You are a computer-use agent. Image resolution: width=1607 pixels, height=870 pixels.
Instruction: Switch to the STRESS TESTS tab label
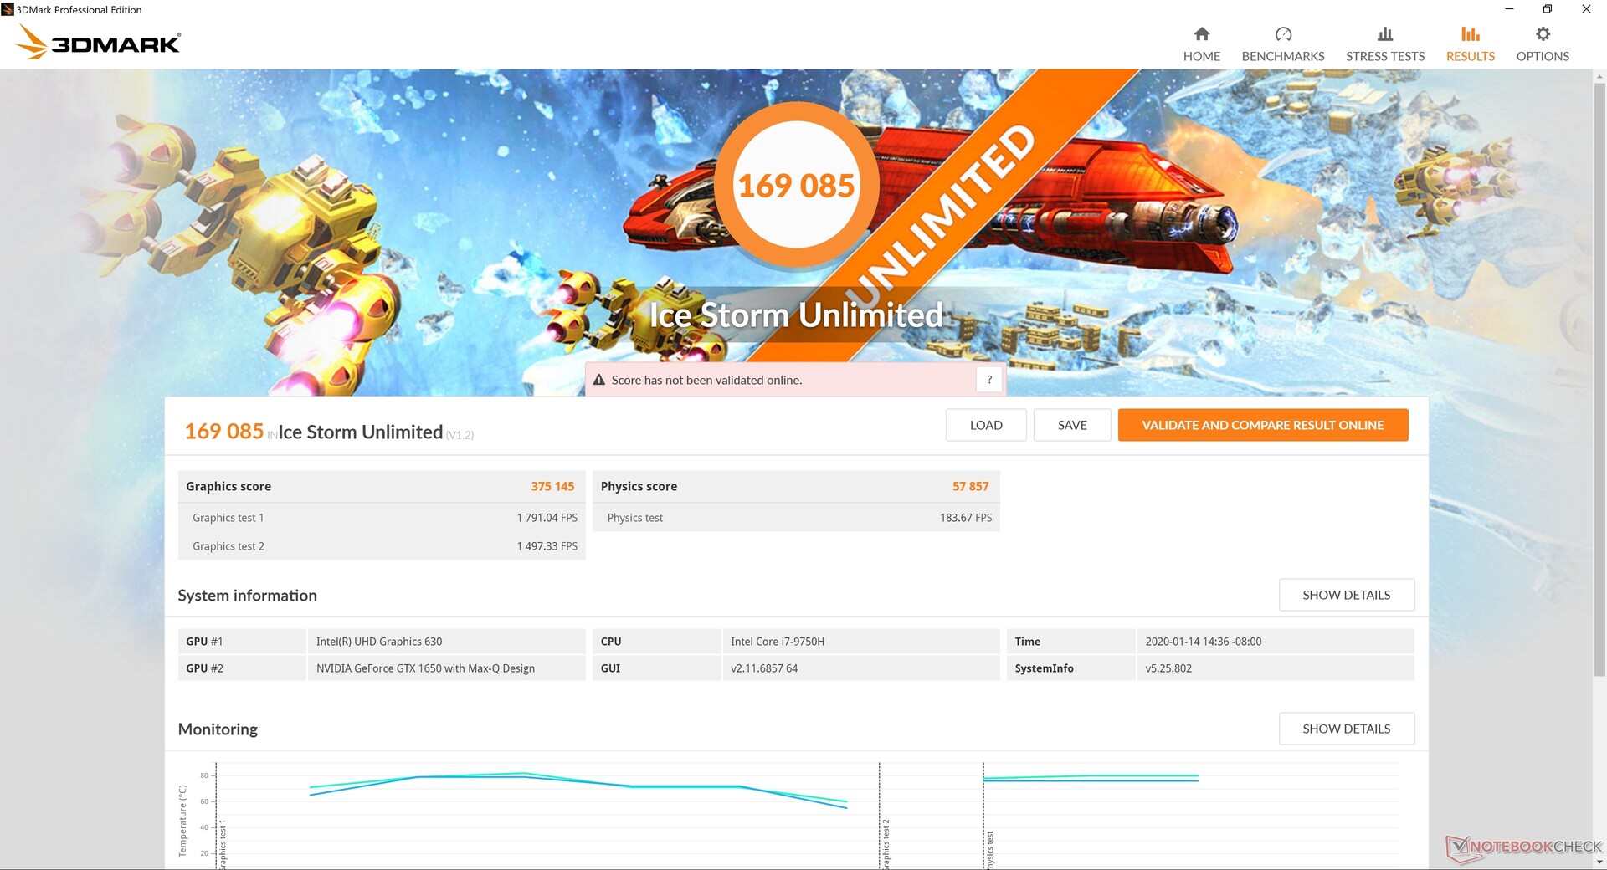click(x=1385, y=56)
